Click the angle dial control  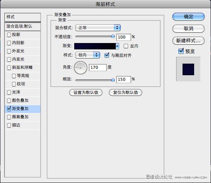click(x=81, y=68)
